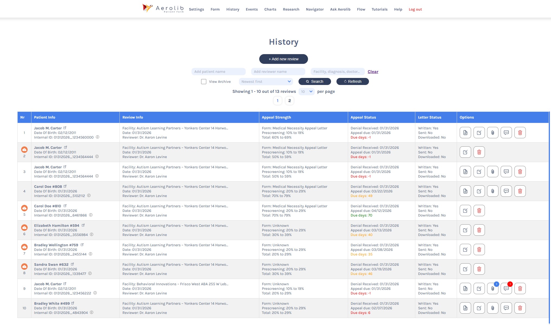Click info icon beside Internal ID 01312026_4843904
Screen dimensions: 551x325
(x=92, y=313)
